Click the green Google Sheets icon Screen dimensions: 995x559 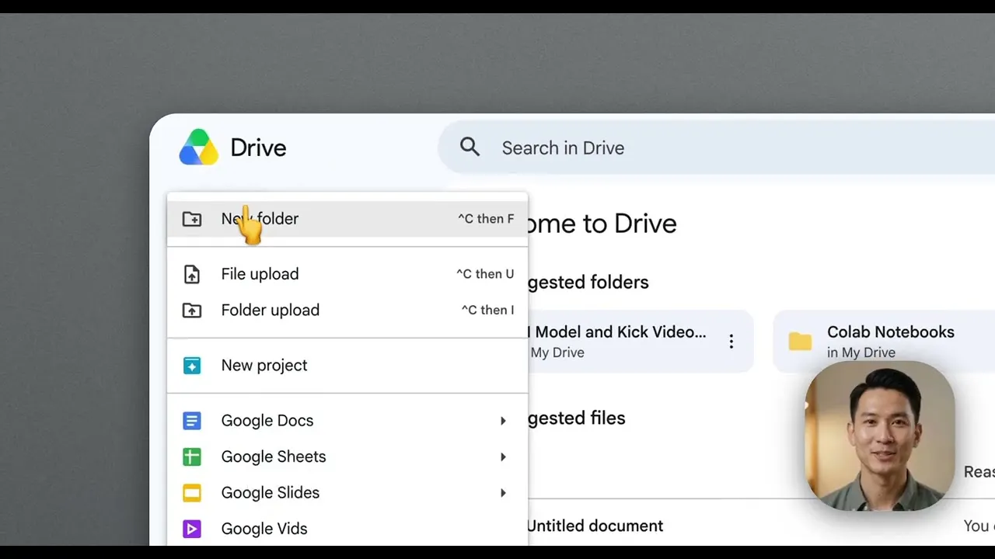tap(191, 457)
